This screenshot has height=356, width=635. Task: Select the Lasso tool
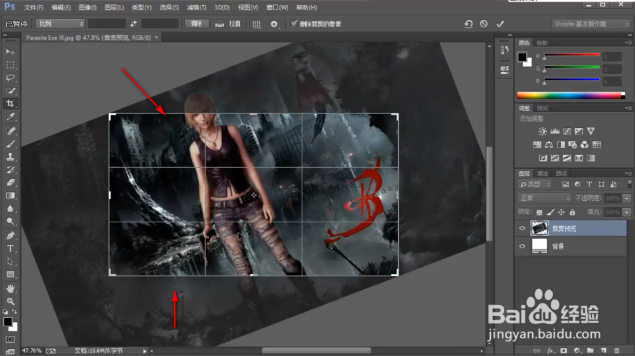pyautogui.click(x=10, y=77)
